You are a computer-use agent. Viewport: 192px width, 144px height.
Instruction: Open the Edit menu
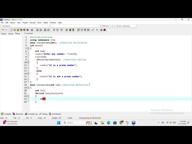[x=7, y=23]
